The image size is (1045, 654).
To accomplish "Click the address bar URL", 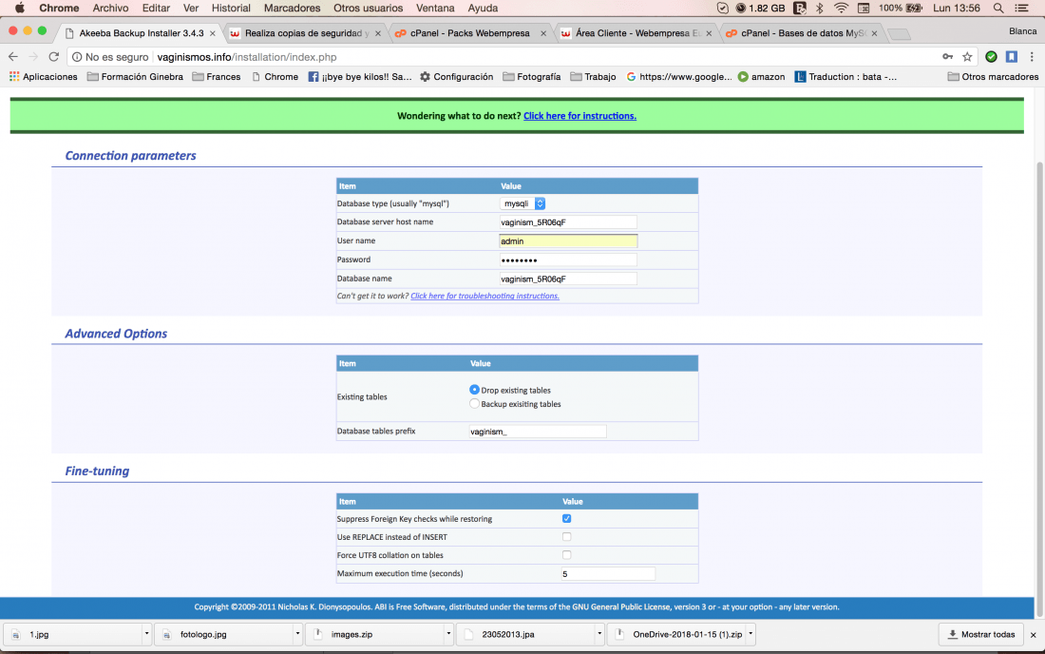I will coord(247,57).
